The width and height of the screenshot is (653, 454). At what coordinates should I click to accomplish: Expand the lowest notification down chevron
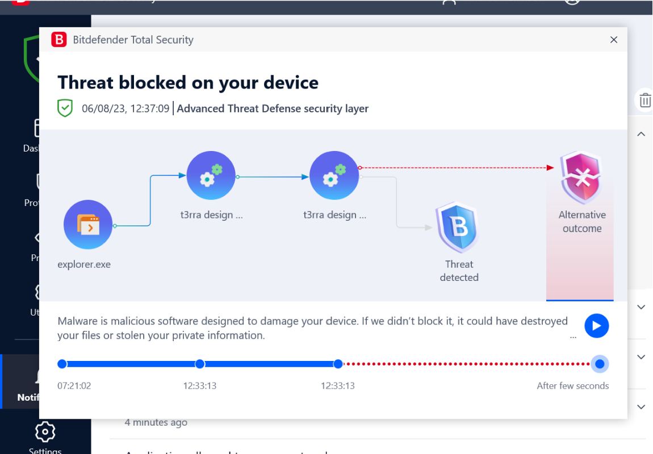click(x=641, y=407)
